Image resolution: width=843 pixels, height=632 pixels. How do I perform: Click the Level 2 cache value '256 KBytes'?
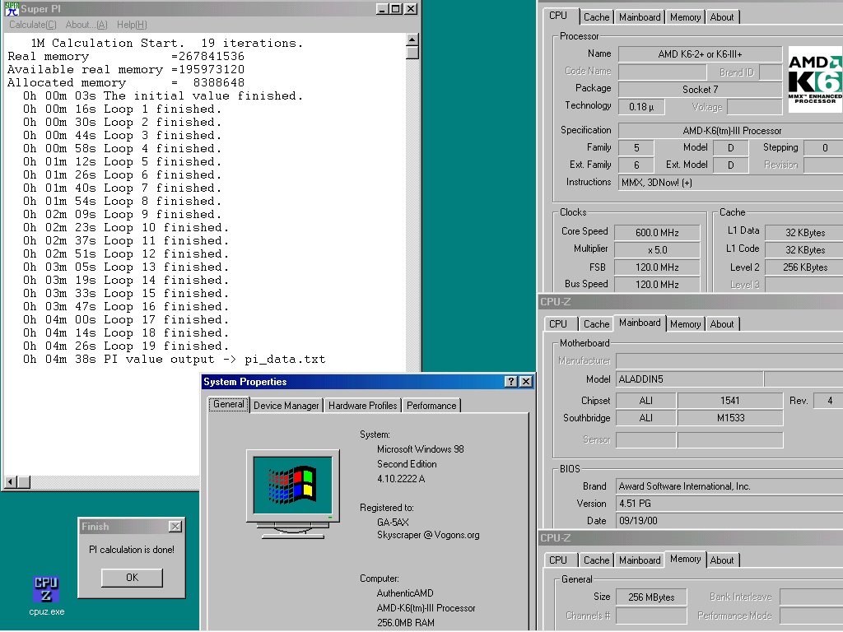pos(804,267)
